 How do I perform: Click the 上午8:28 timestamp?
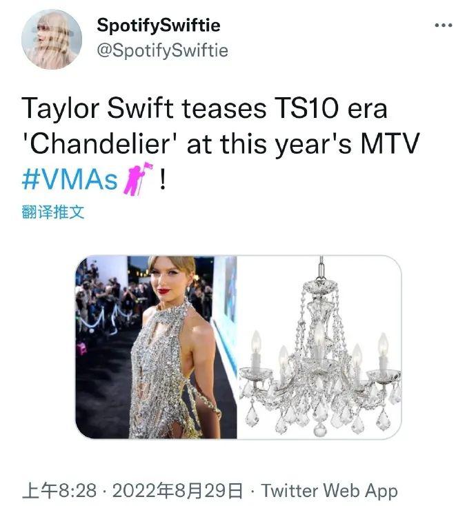click(59, 491)
